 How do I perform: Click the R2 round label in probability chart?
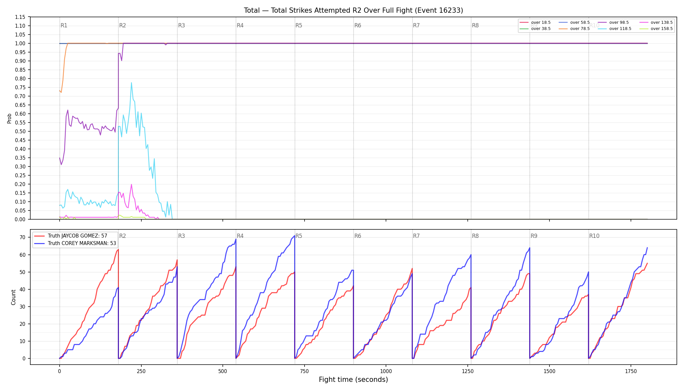[122, 25]
